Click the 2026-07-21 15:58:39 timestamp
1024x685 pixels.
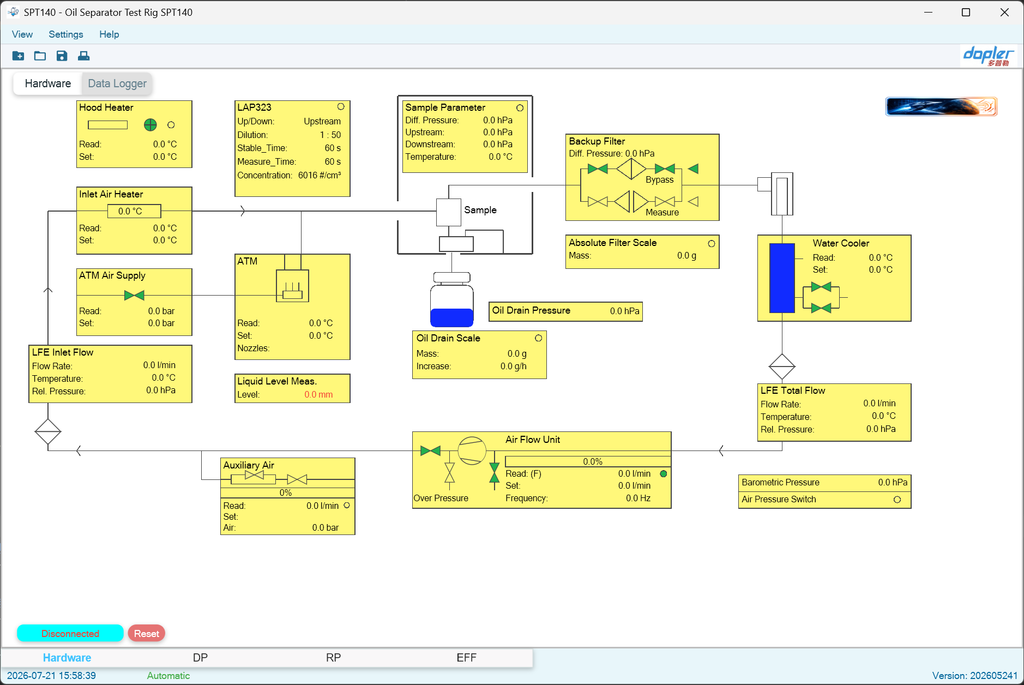(51, 676)
